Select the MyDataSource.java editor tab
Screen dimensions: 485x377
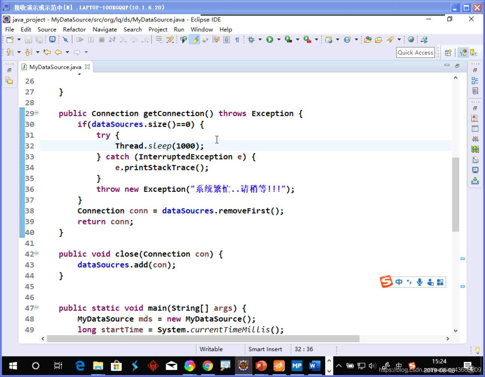pyautogui.click(x=55, y=67)
